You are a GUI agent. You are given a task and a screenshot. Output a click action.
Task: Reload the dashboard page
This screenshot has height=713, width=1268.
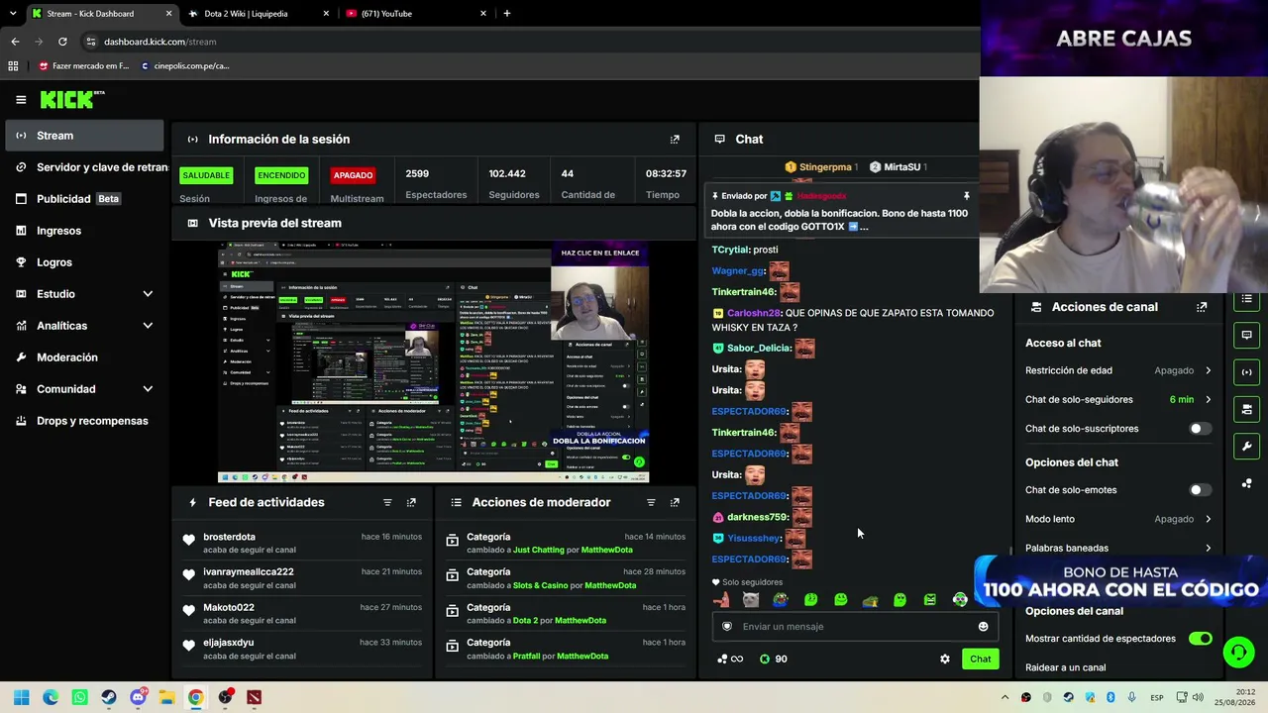coord(62,42)
